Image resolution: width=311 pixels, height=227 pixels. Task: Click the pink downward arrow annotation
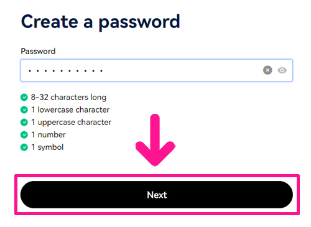(x=155, y=140)
